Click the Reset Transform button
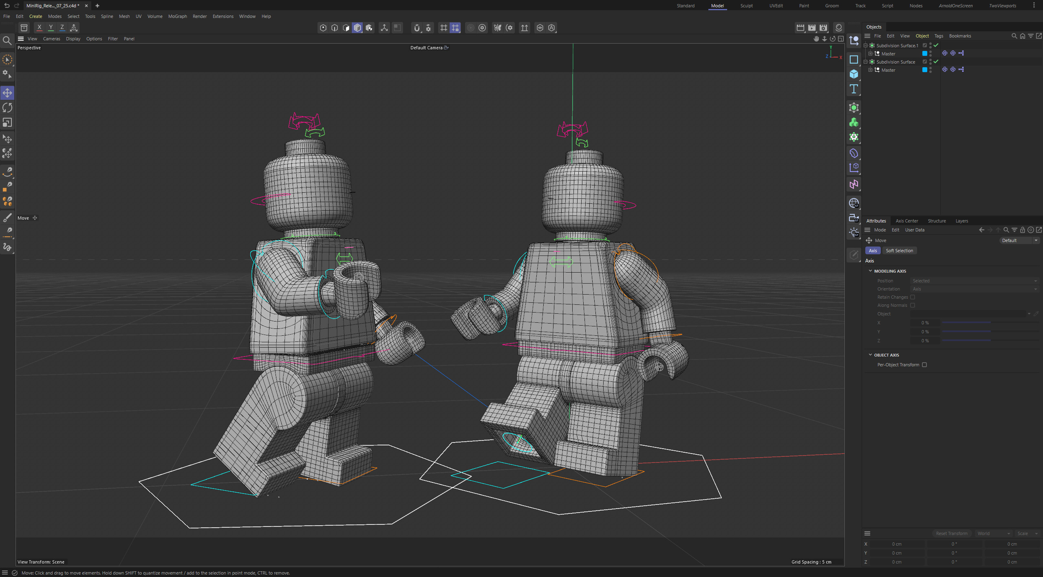1043x577 pixels. [951, 533]
